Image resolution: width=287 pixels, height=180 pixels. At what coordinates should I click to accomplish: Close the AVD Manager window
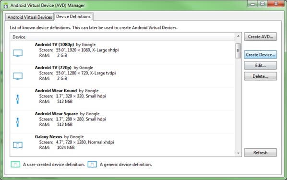pos(276,4)
